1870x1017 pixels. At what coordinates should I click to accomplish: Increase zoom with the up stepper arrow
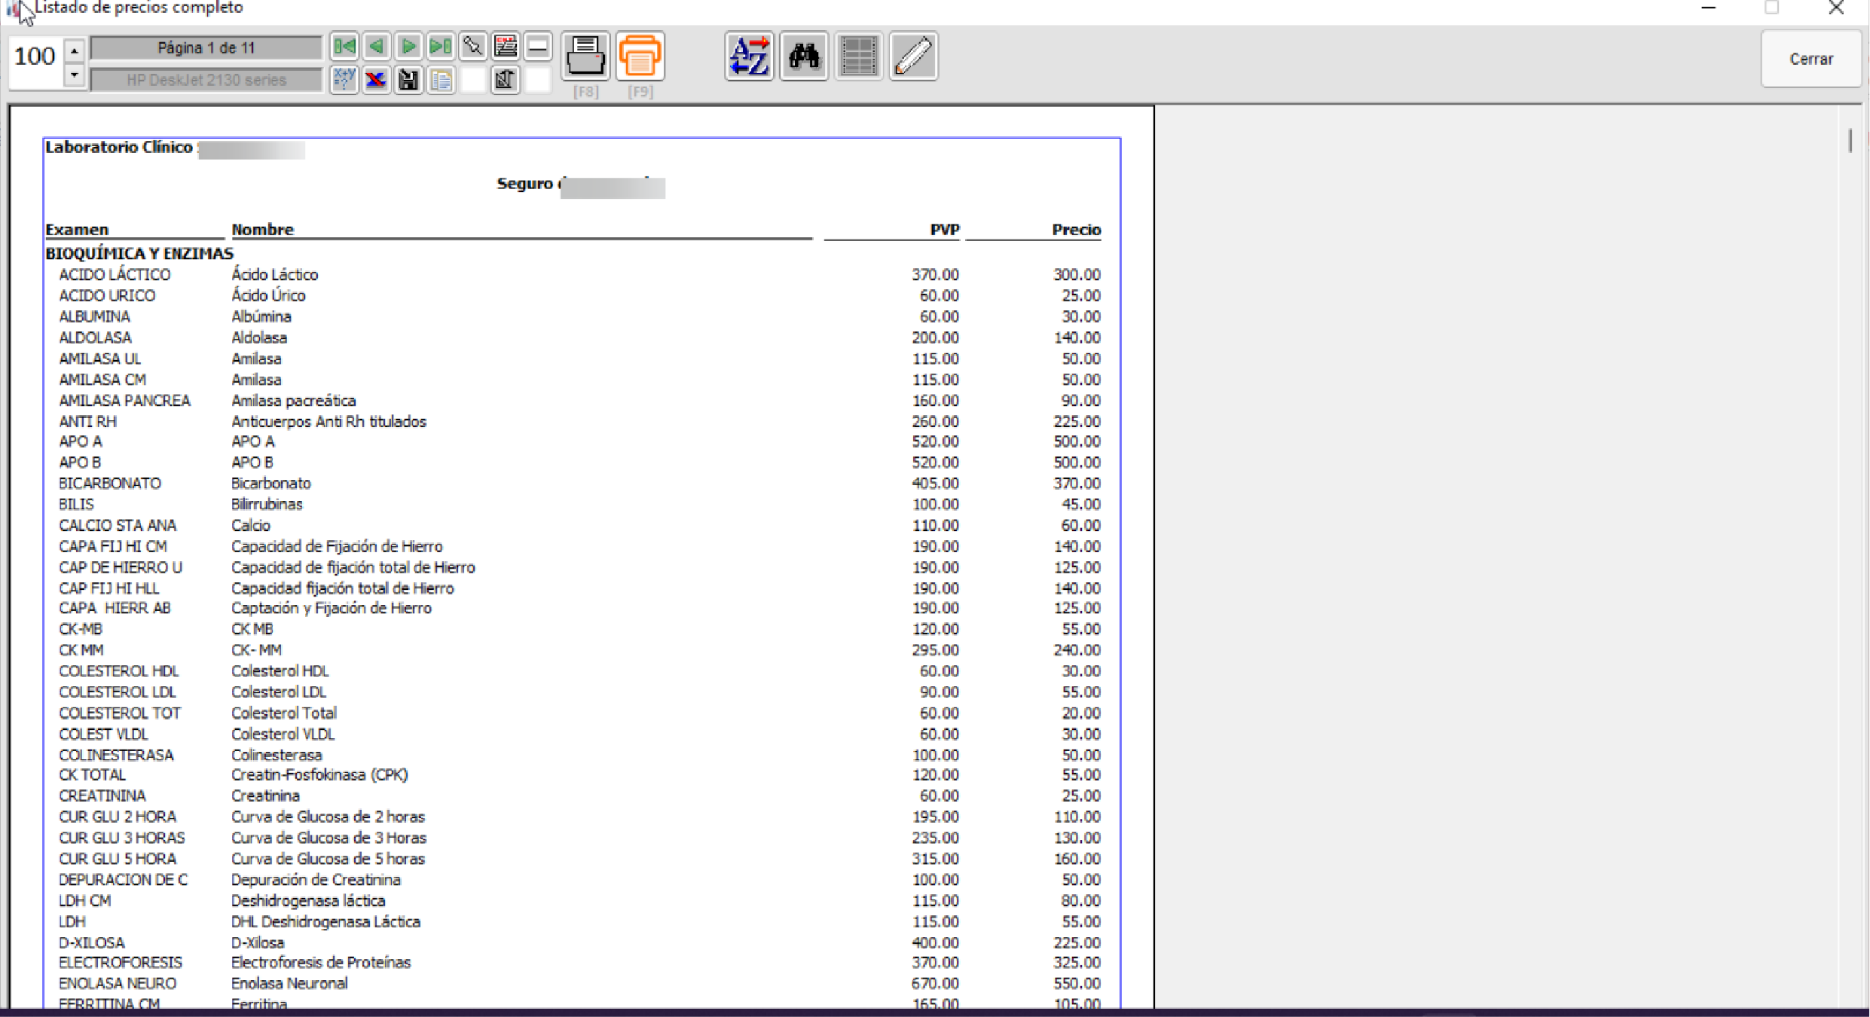pos(74,51)
